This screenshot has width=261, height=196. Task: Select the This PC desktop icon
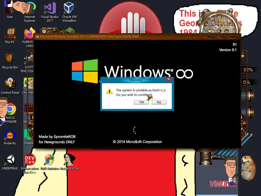click(10, 36)
